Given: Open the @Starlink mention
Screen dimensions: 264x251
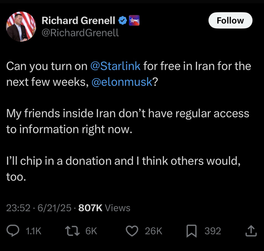Looking at the screenshot, I should click(115, 66).
